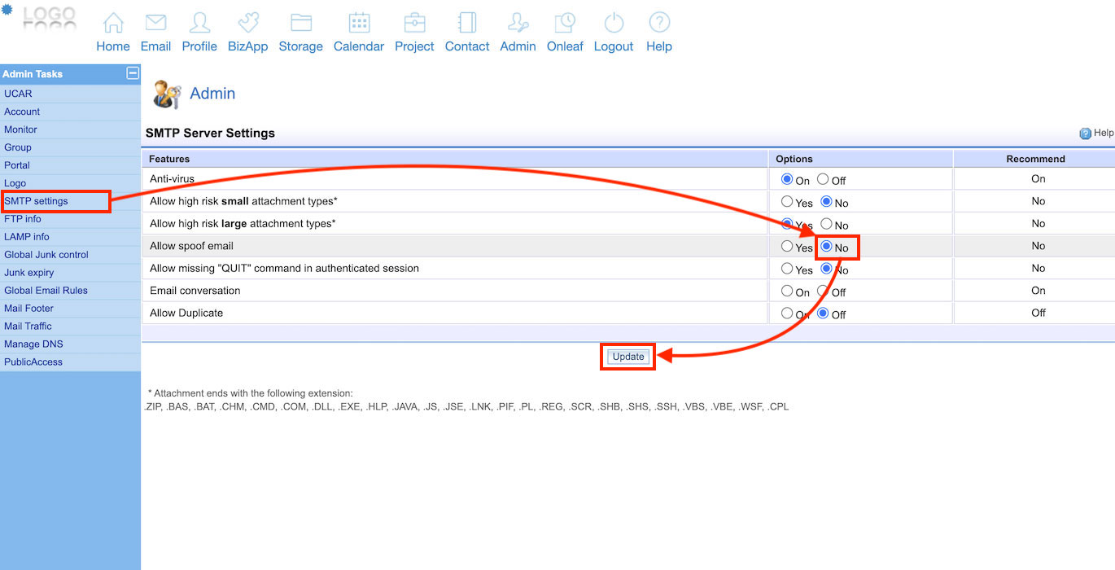
Task: Open the BizApp puzzle icon
Action: 248,24
